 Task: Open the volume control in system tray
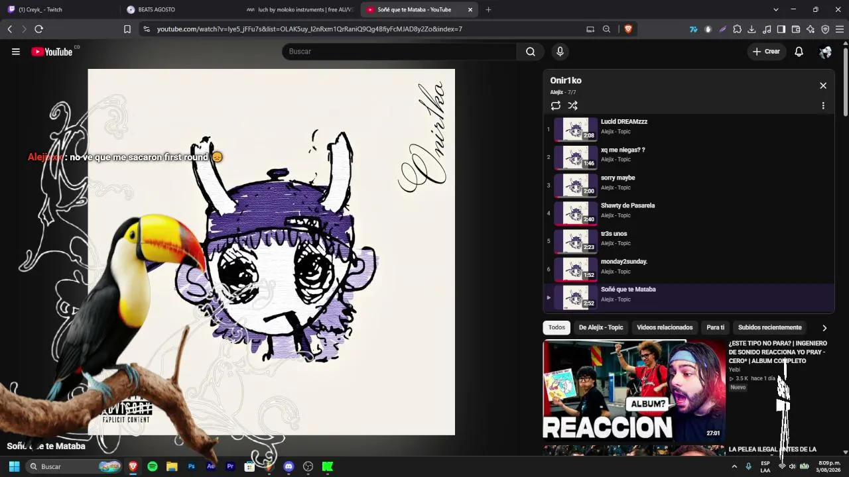tap(792, 466)
